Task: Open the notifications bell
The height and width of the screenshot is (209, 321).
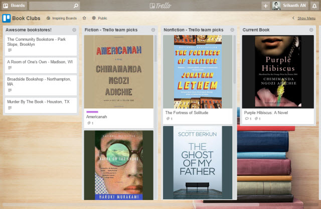Action: tap(314, 6)
